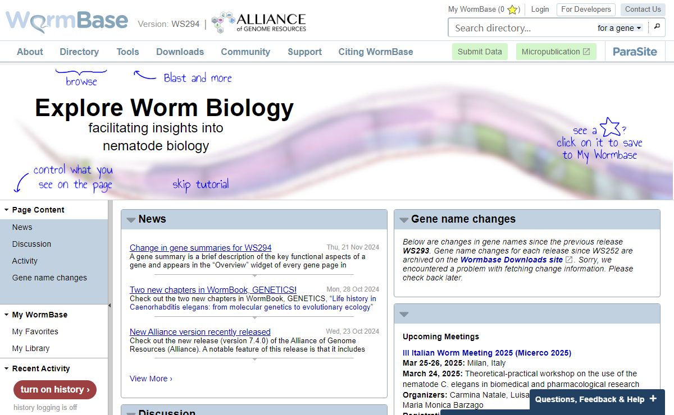Collapse the Recent Activity sidebar section

6,368
